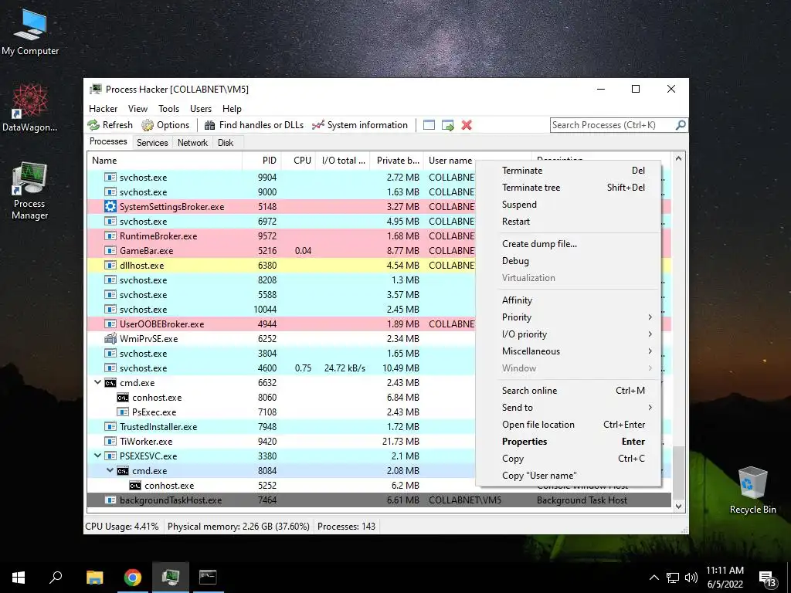Open Process Manager desktop shortcut
This screenshot has height=593, width=791.
tap(30, 191)
